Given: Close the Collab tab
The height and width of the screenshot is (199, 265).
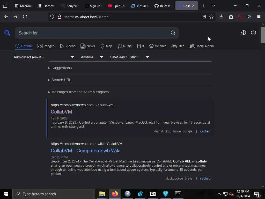Looking at the screenshot, I should [193, 6].
